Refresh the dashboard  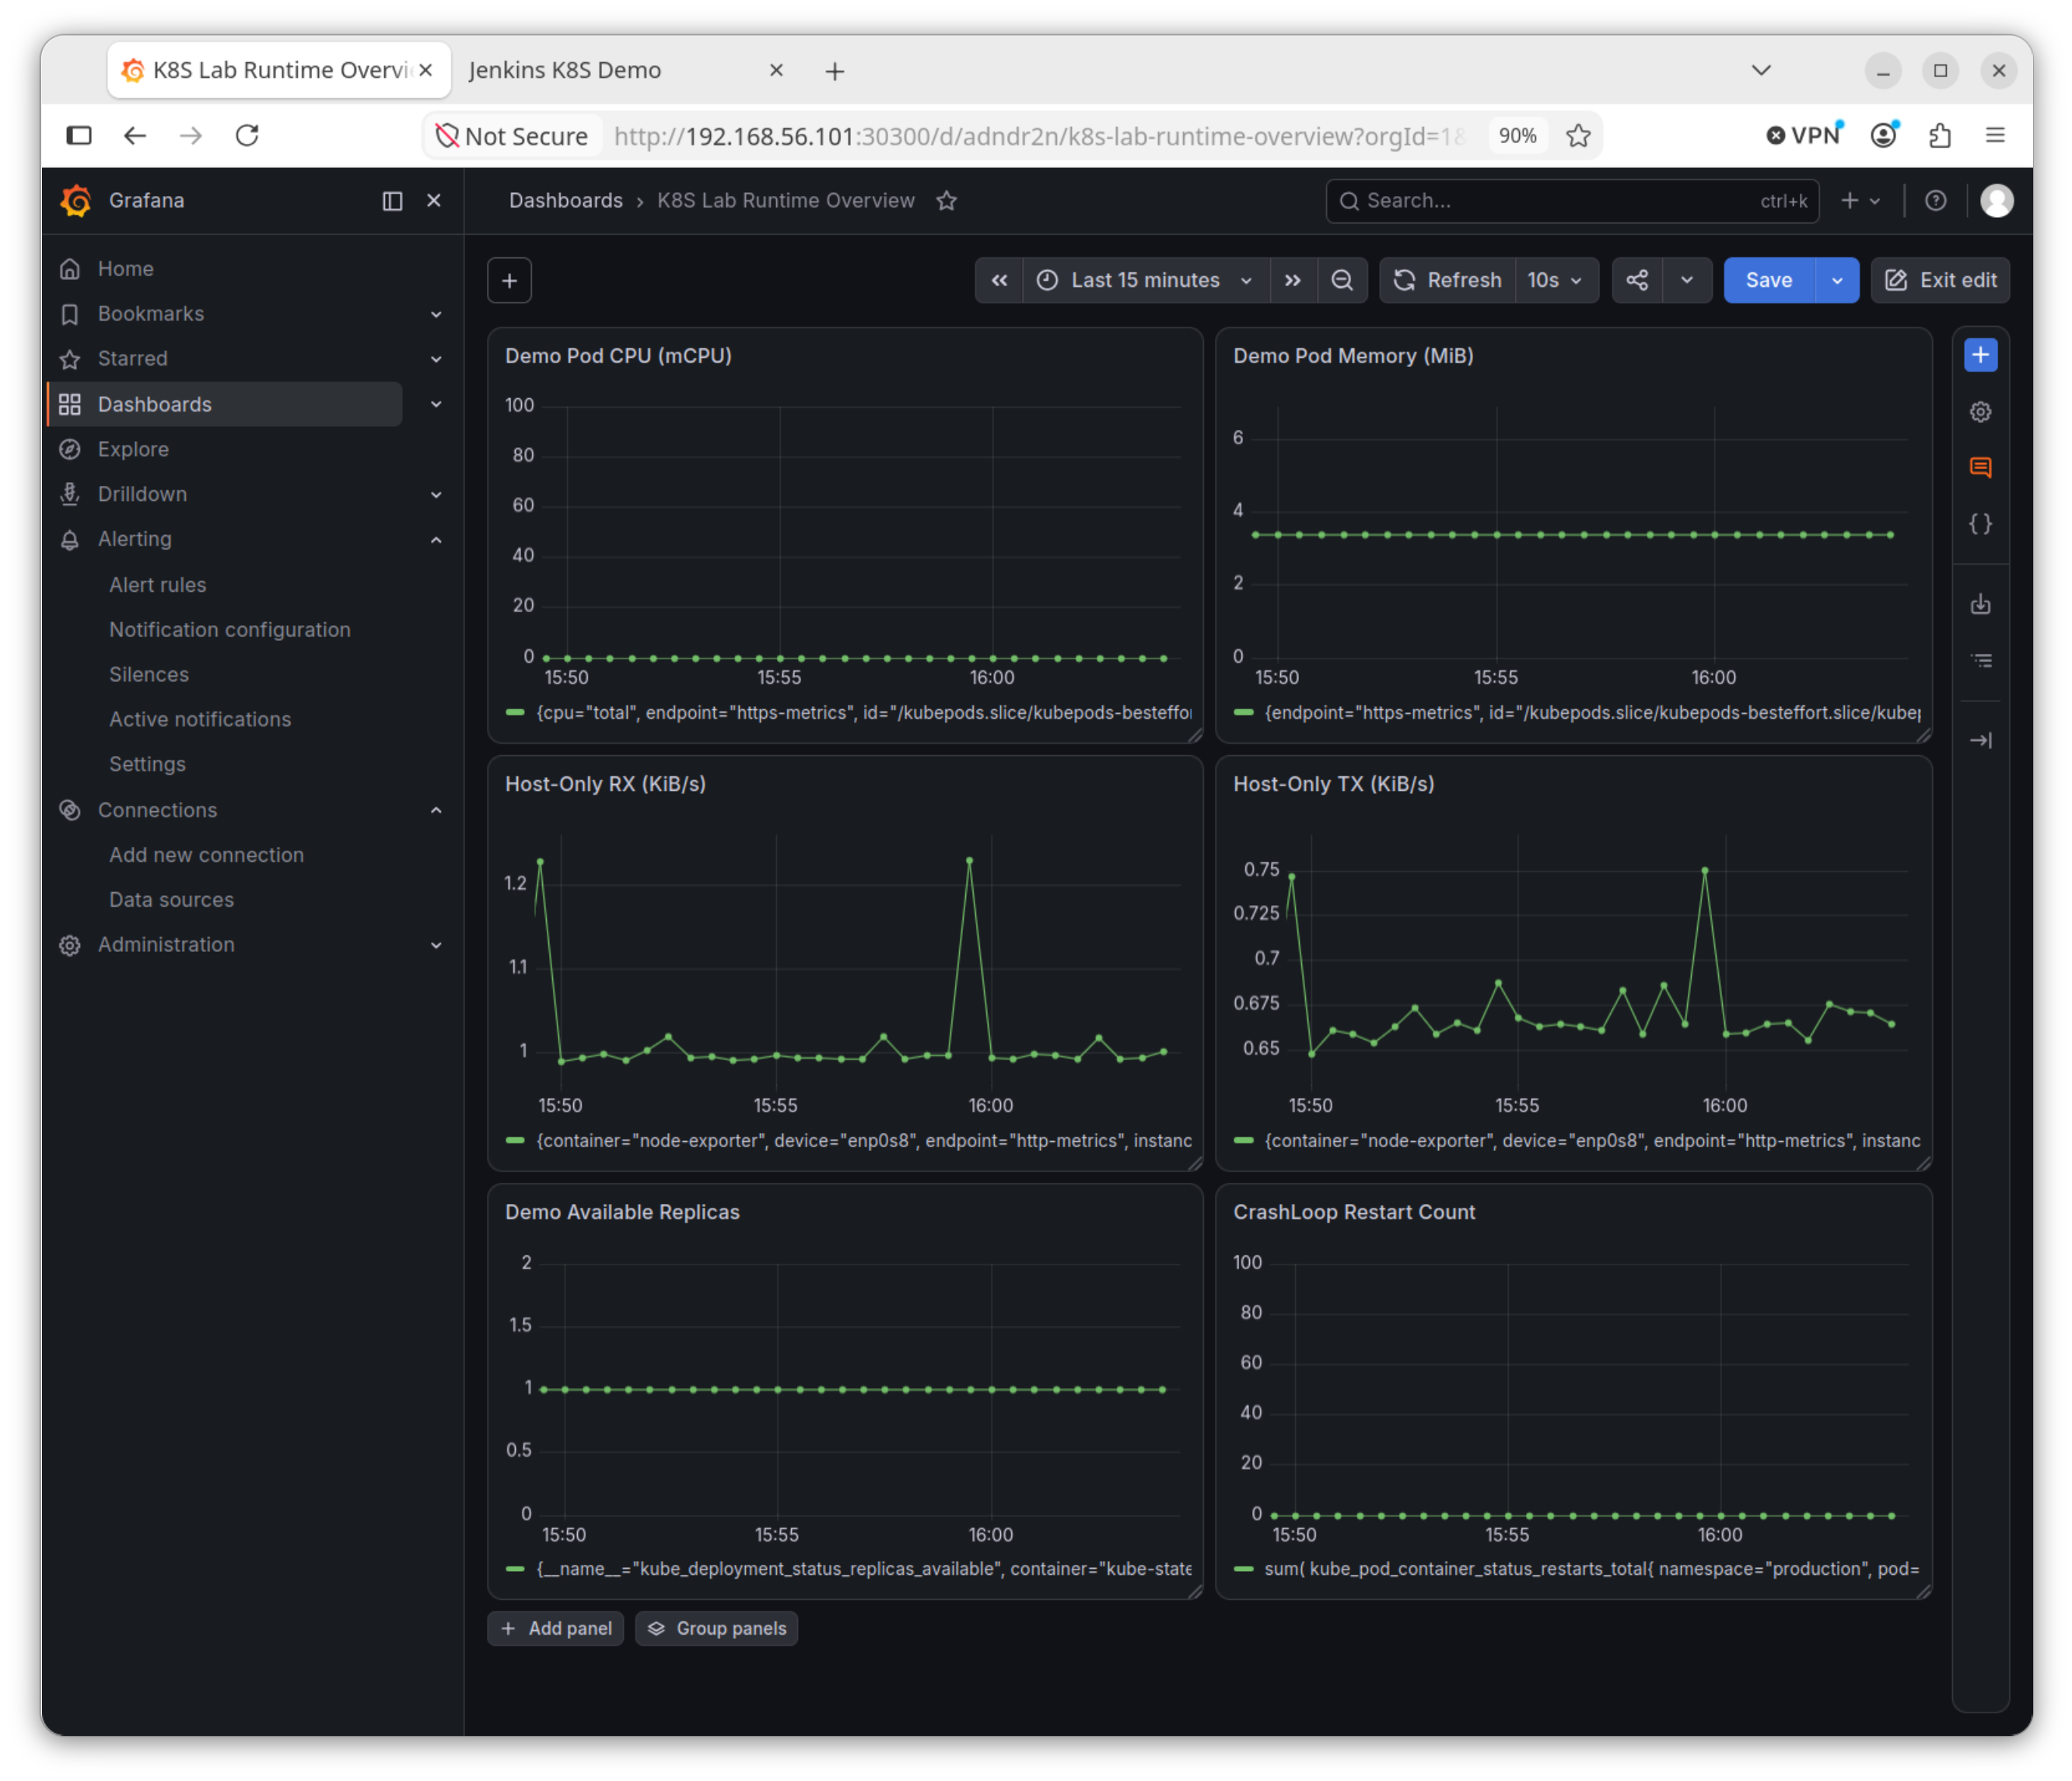point(1447,281)
